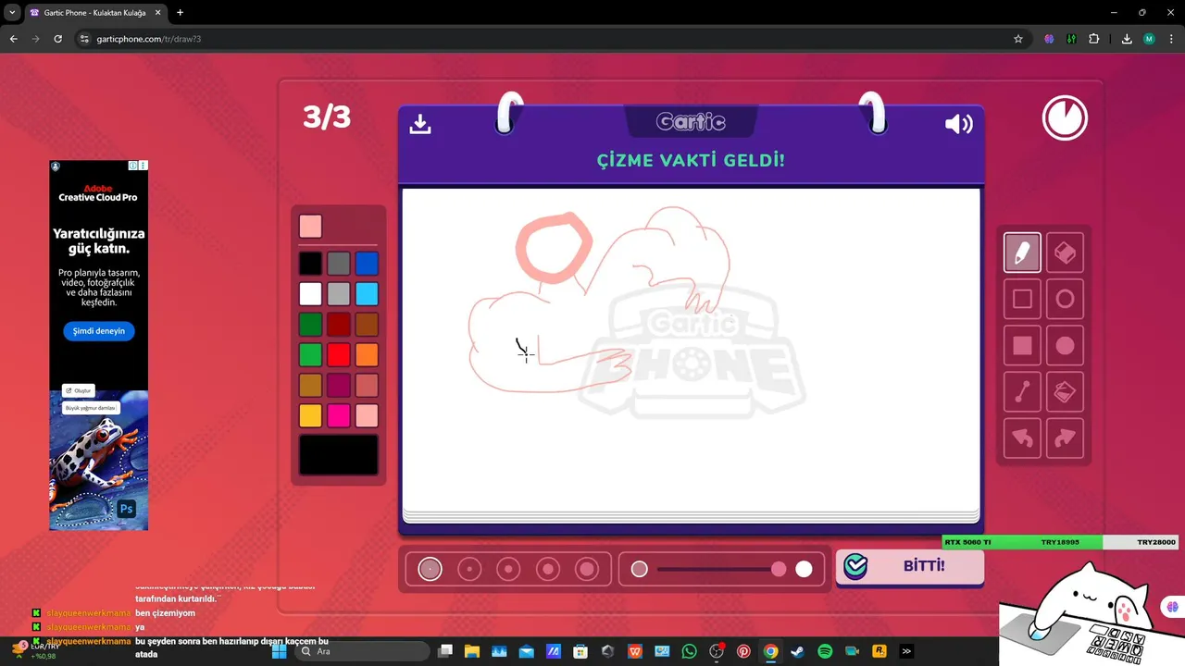Click the Windows taskbar search box

[361, 651]
